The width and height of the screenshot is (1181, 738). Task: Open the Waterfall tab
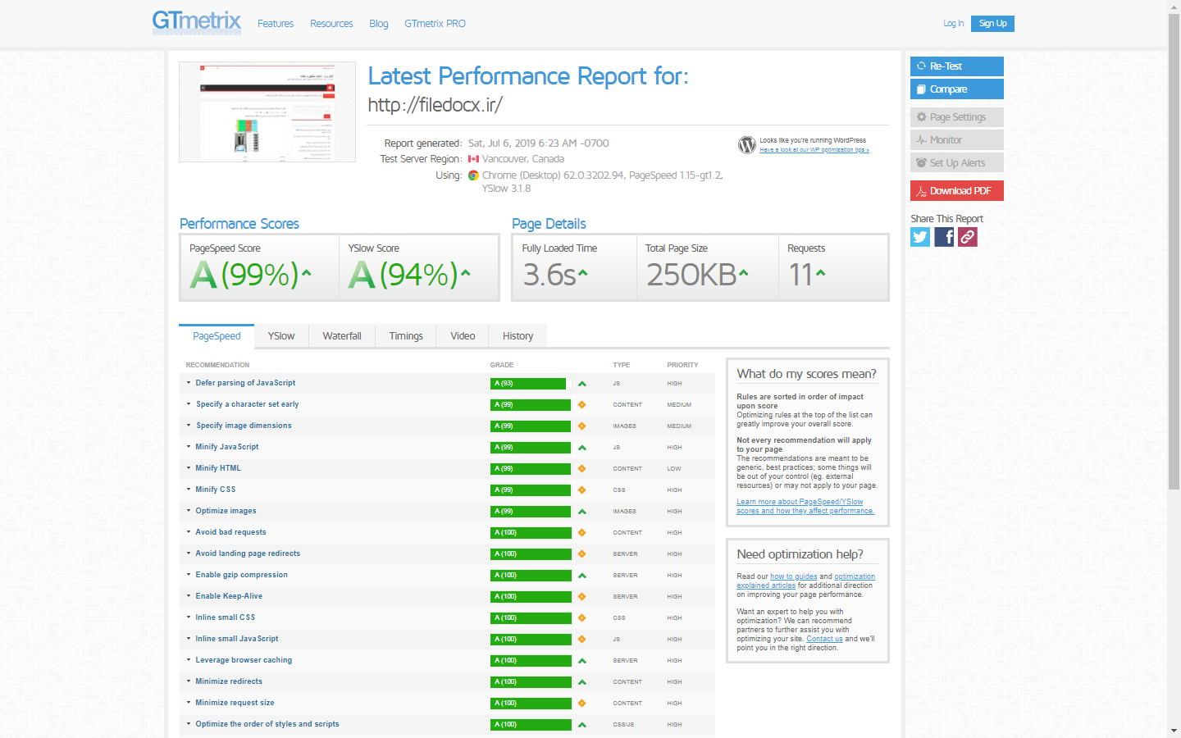(x=342, y=336)
